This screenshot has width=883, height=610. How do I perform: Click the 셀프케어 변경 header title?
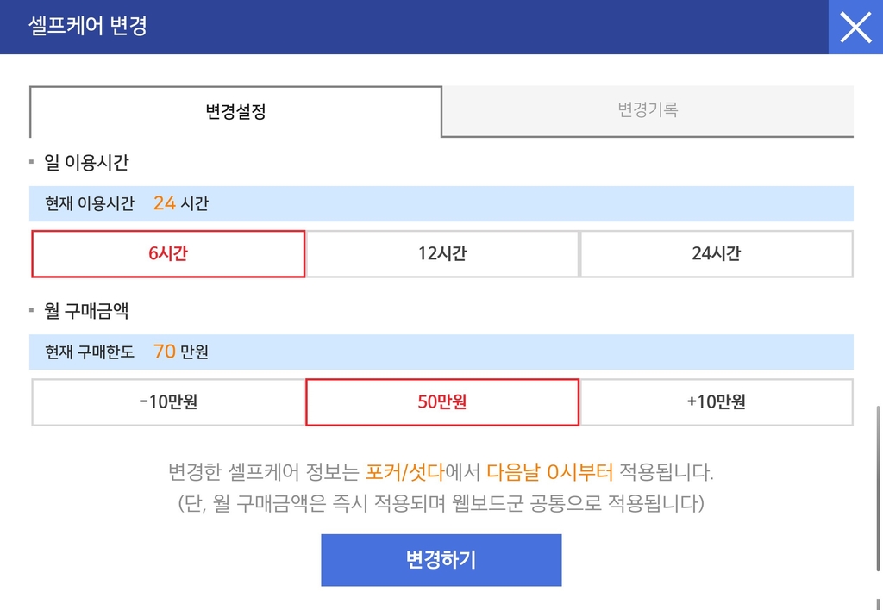[88, 26]
